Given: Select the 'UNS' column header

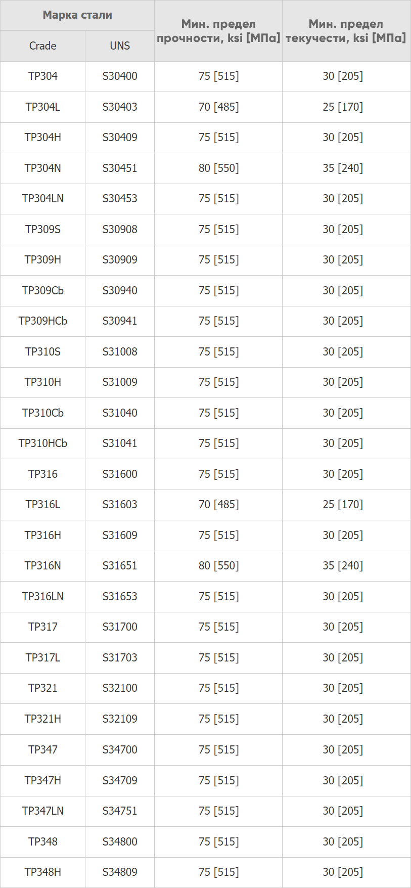Looking at the screenshot, I should [x=120, y=46].
